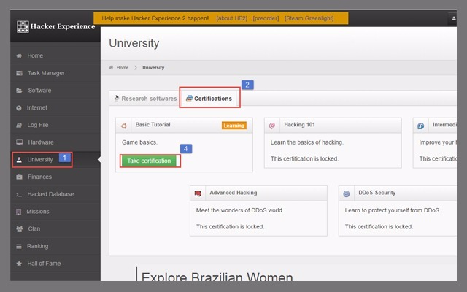Click the Explore Brazilian Women ad heading
The height and width of the screenshot is (292, 467).
point(217,277)
